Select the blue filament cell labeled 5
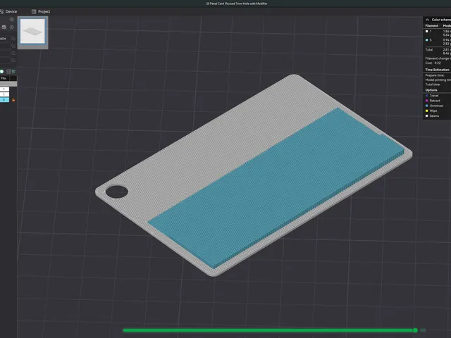This screenshot has width=451, height=338. 4,100
